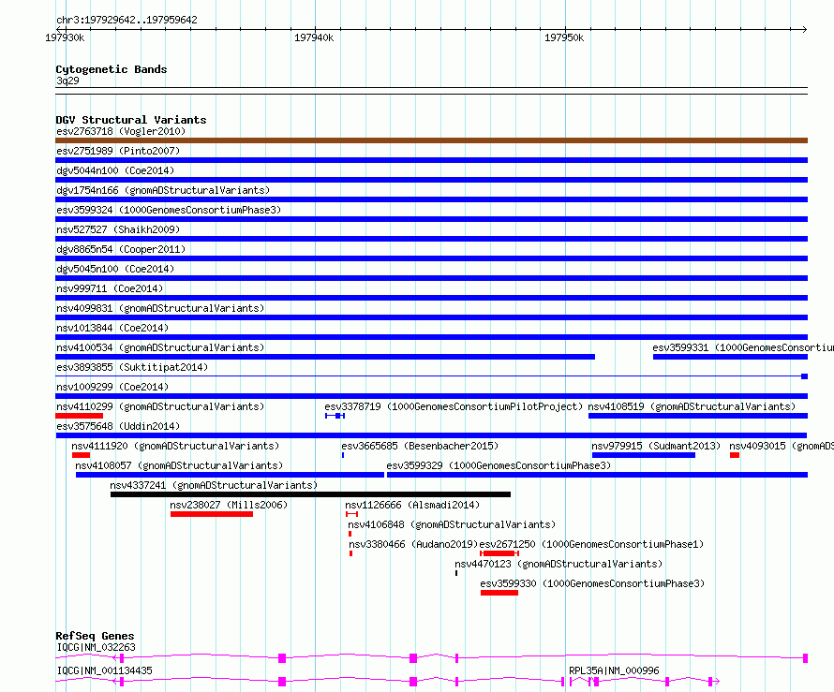Click the ruler's right scroll arrow
Image resolution: width=834 pixels, height=692 pixels.
(804, 29)
